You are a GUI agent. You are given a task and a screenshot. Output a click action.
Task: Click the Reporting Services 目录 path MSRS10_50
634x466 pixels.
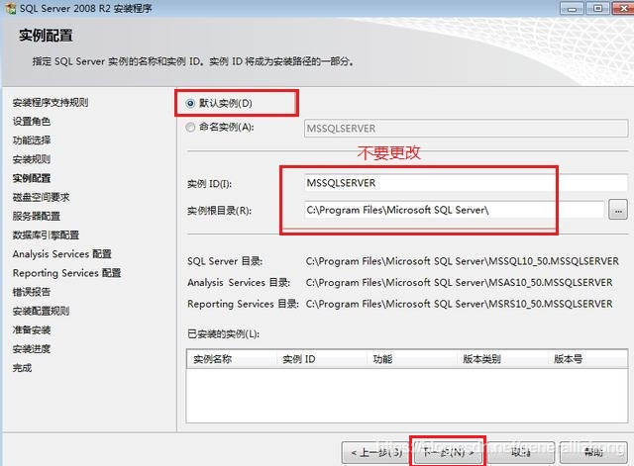(x=459, y=304)
